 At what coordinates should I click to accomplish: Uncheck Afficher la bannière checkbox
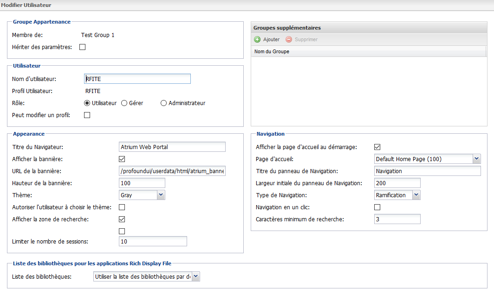tap(122, 159)
